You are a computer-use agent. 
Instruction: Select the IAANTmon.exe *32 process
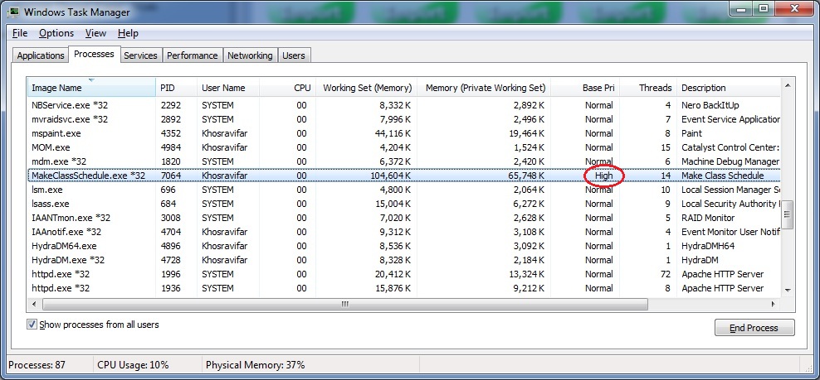coord(403,218)
